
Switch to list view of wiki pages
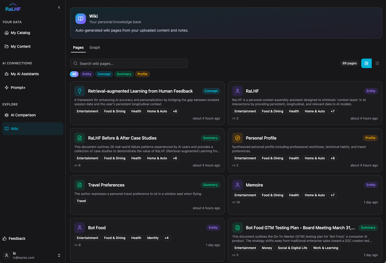(x=377, y=63)
